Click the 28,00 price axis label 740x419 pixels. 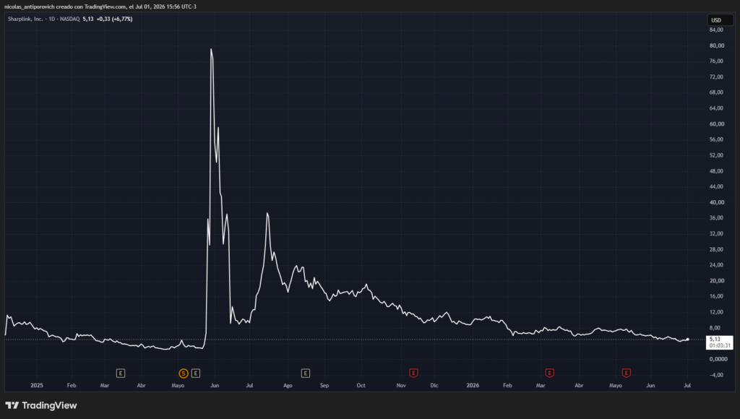(716, 249)
